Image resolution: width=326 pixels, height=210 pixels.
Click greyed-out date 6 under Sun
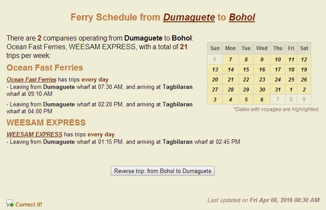point(215,59)
